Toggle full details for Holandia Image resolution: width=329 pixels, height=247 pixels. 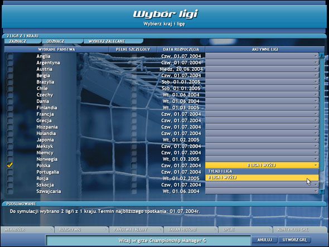tap(134, 133)
